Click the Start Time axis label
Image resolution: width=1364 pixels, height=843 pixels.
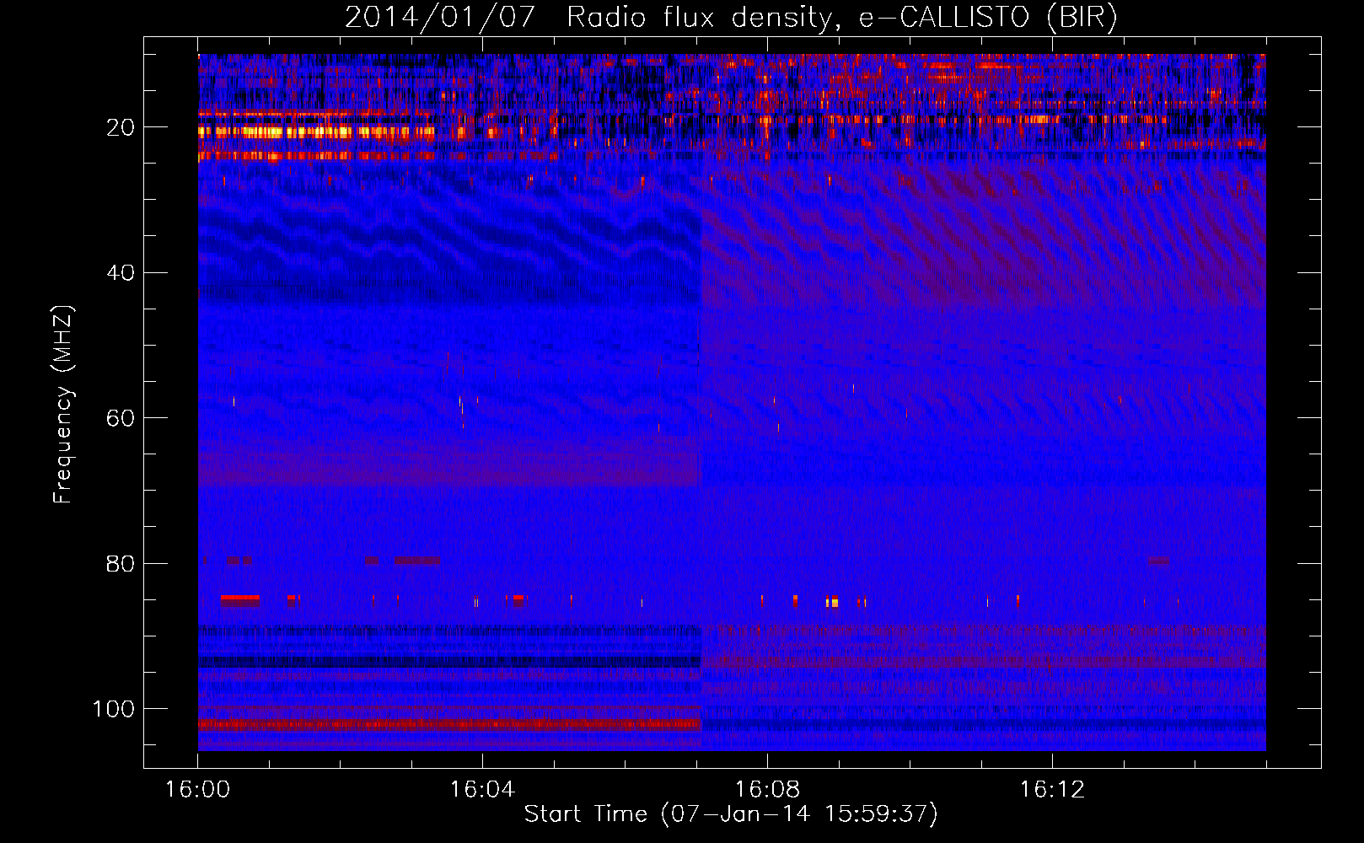click(x=731, y=813)
